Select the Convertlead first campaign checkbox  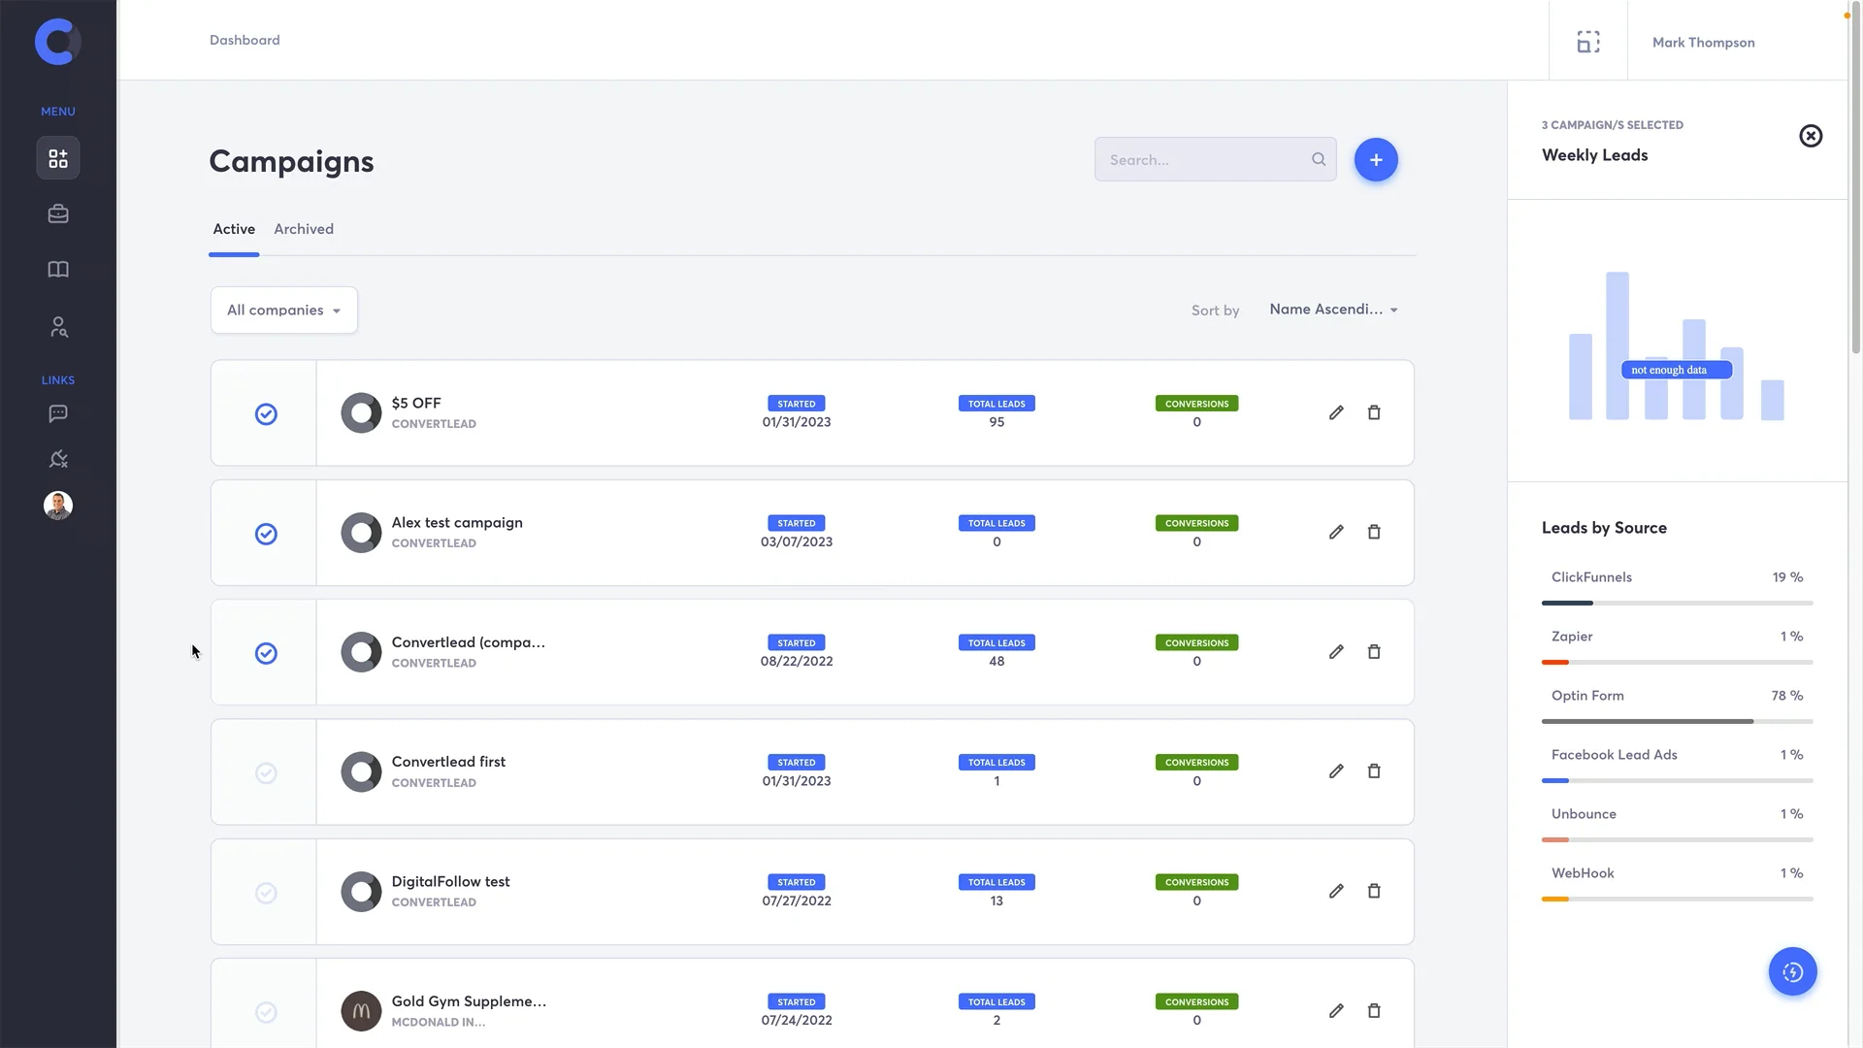266,773
